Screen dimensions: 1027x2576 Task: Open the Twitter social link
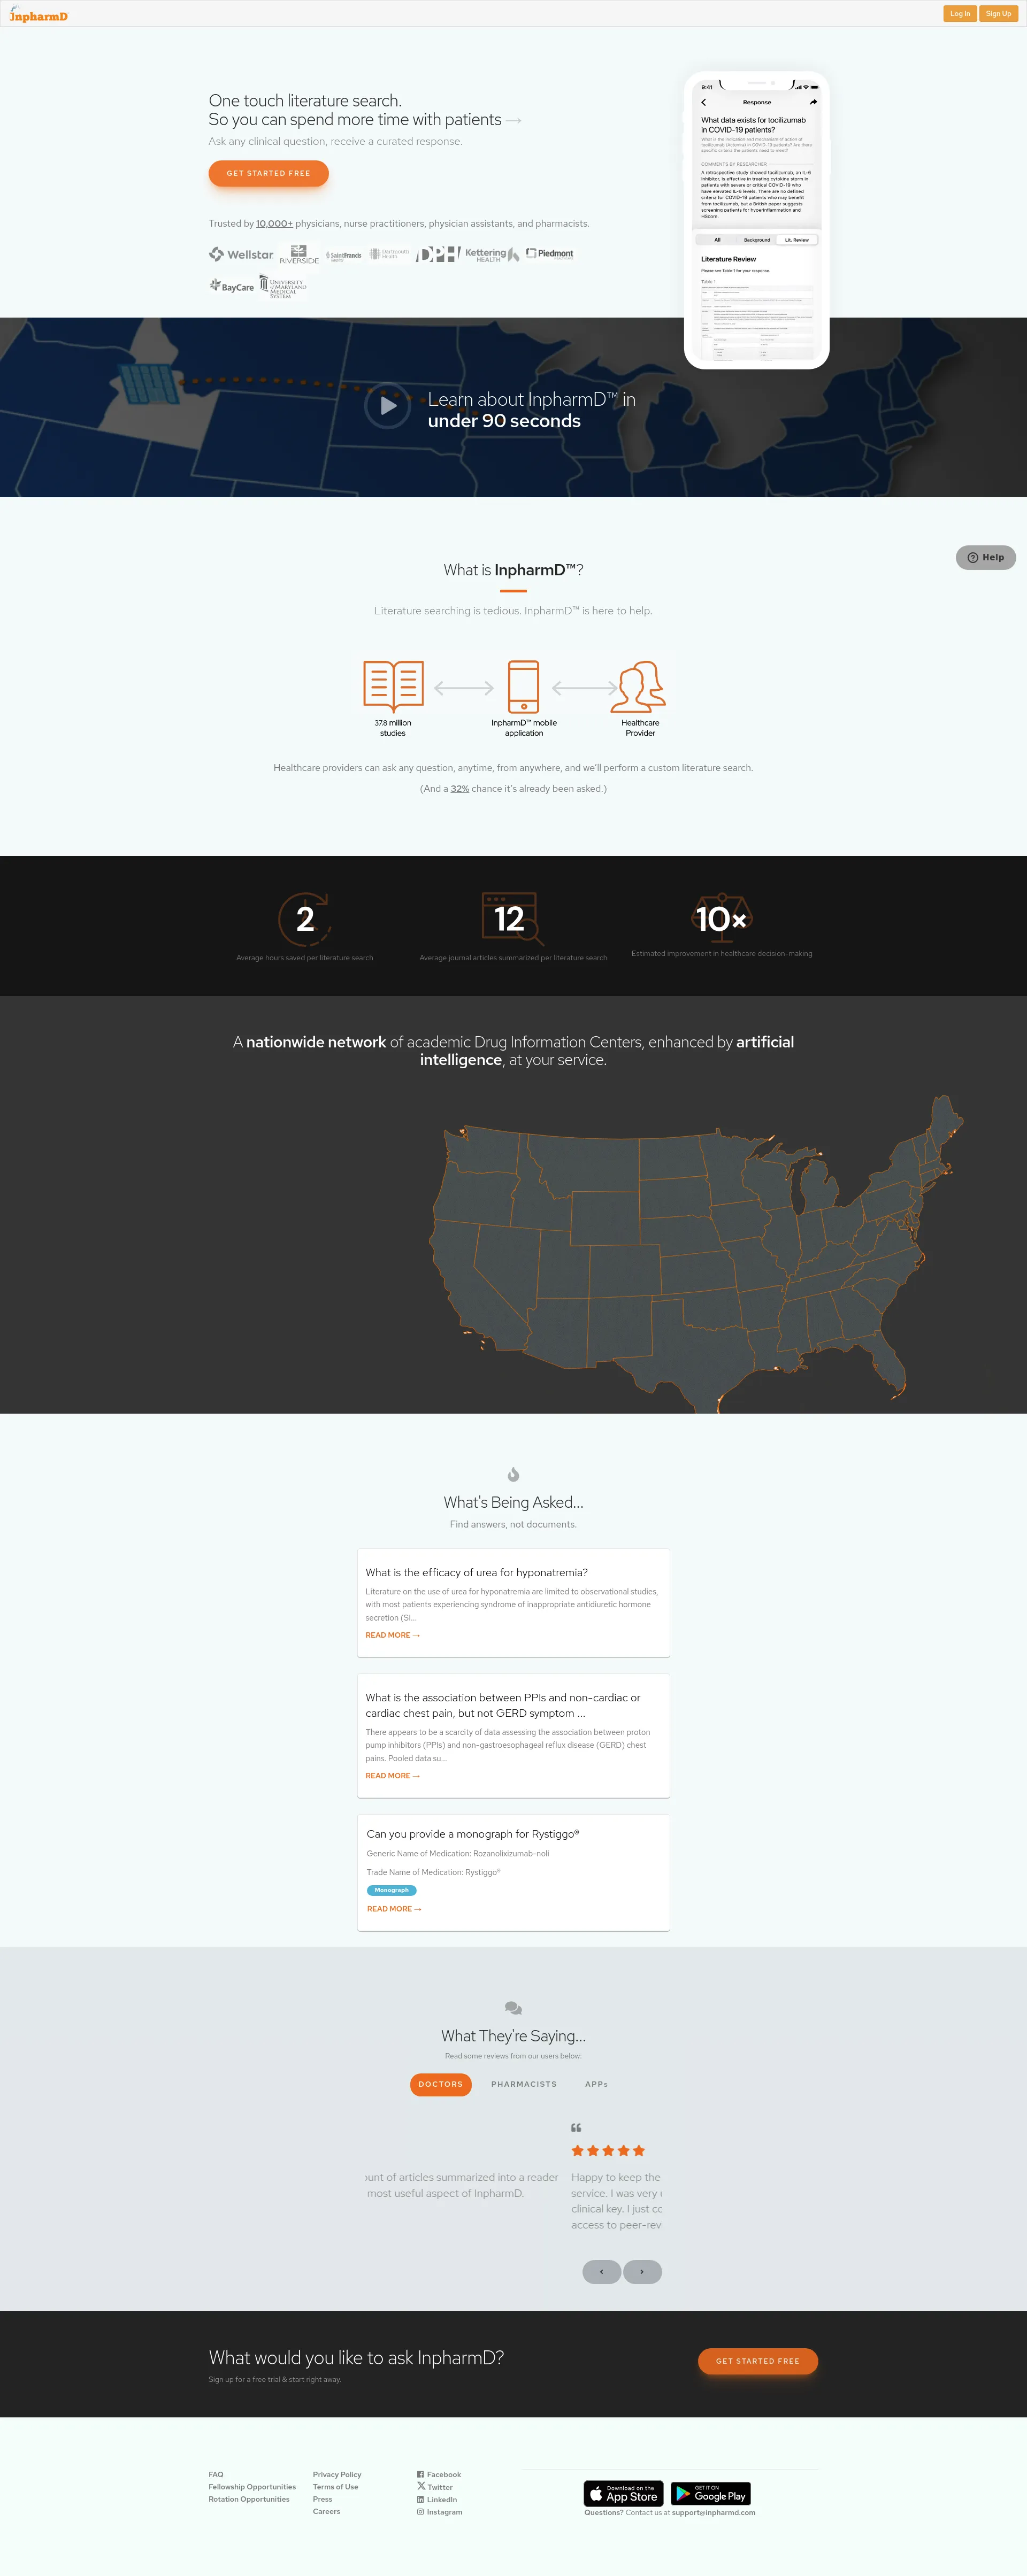(x=435, y=2487)
